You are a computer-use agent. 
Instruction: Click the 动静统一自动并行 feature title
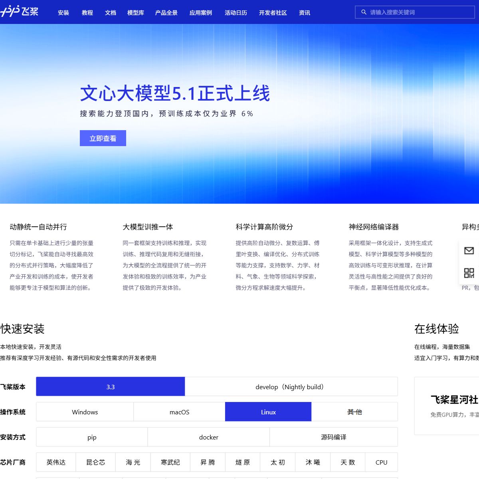38,227
